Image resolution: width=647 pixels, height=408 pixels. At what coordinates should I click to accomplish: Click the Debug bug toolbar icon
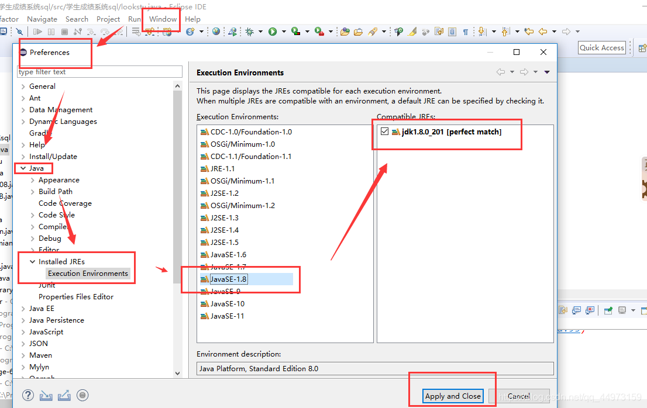tap(249, 32)
